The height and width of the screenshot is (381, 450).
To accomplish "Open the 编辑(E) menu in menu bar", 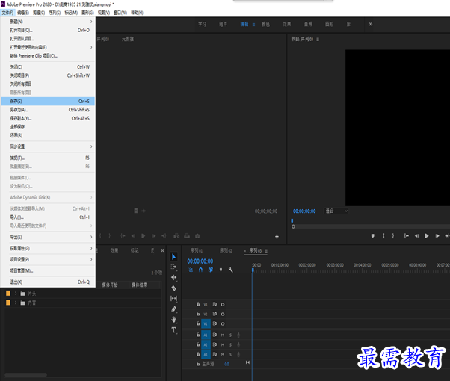I will coord(23,13).
